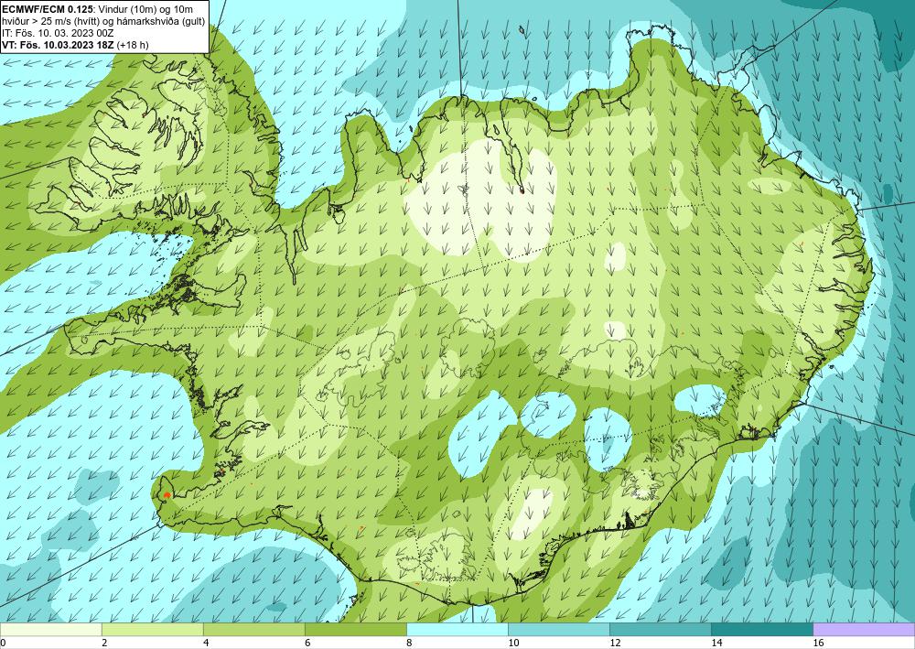The image size is (915, 649).
Task: Click the legend label "16"
Action: coord(818,643)
